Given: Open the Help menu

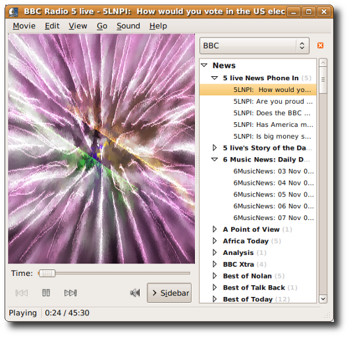Looking at the screenshot, I should point(158,26).
